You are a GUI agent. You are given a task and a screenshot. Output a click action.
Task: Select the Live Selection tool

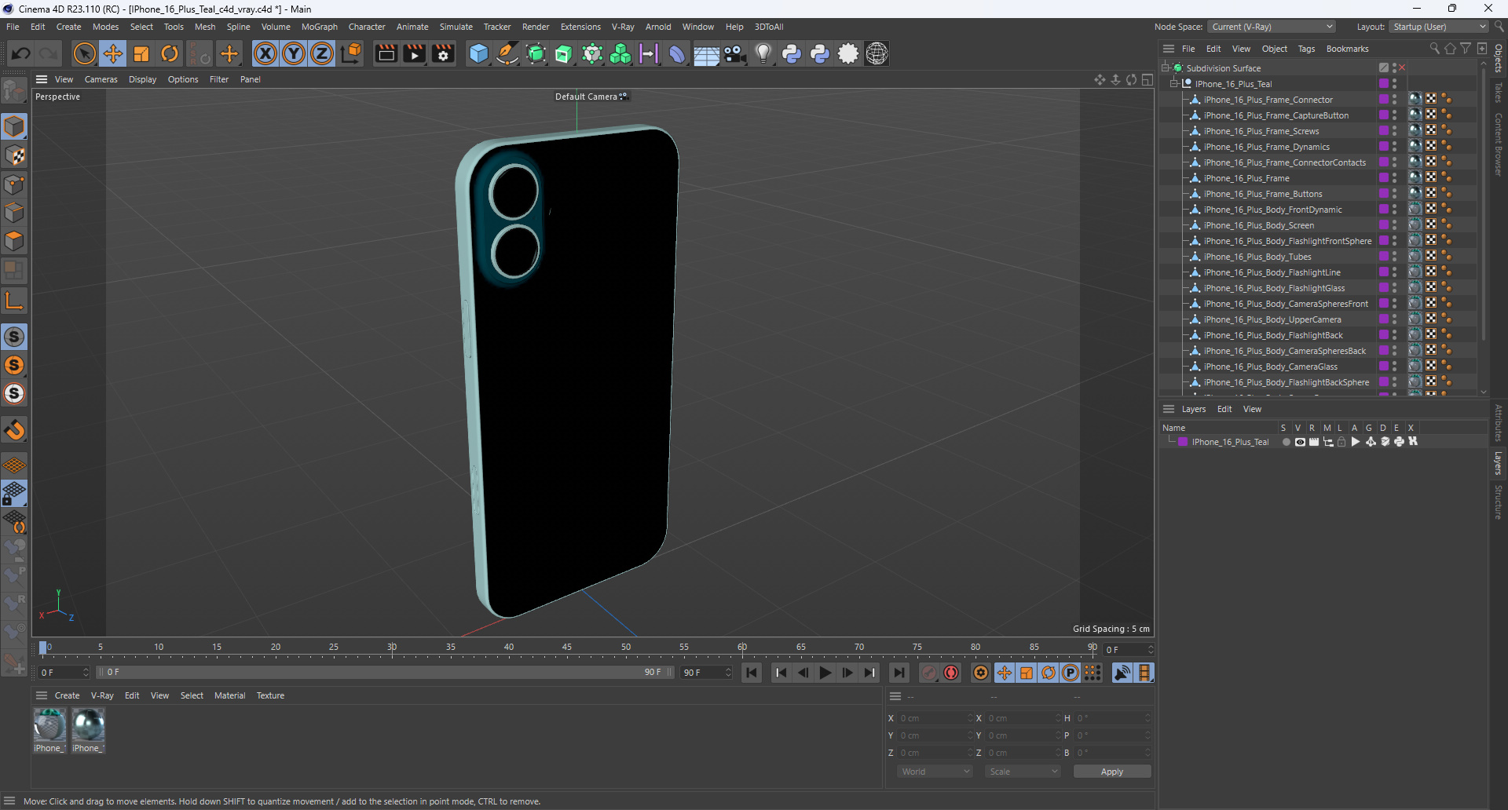point(84,53)
